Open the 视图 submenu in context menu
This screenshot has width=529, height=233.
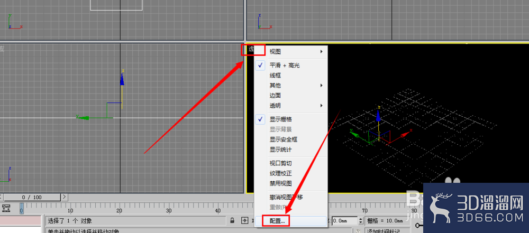pos(291,52)
